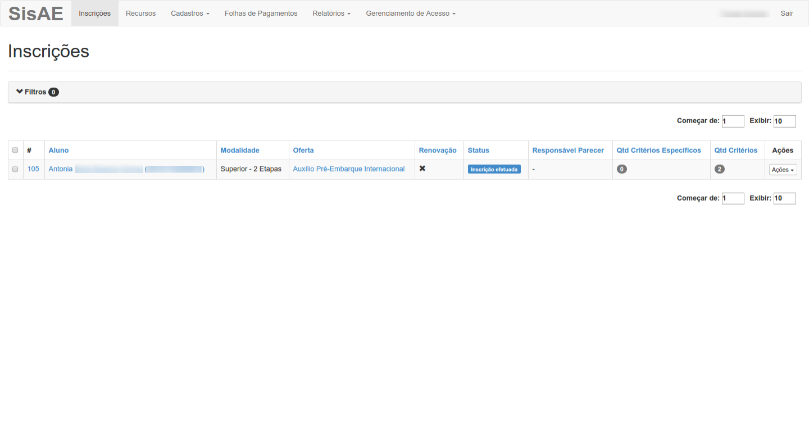This screenshot has width=809, height=443.
Task: Sort by the Status column header
Action: (x=479, y=150)
